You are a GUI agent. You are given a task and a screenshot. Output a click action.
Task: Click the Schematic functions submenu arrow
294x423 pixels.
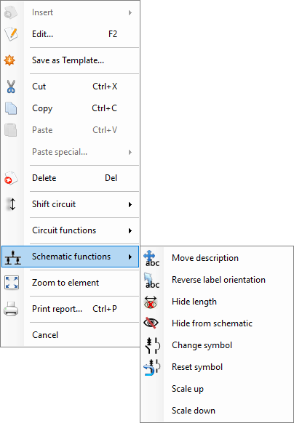(x=130, y=257)
